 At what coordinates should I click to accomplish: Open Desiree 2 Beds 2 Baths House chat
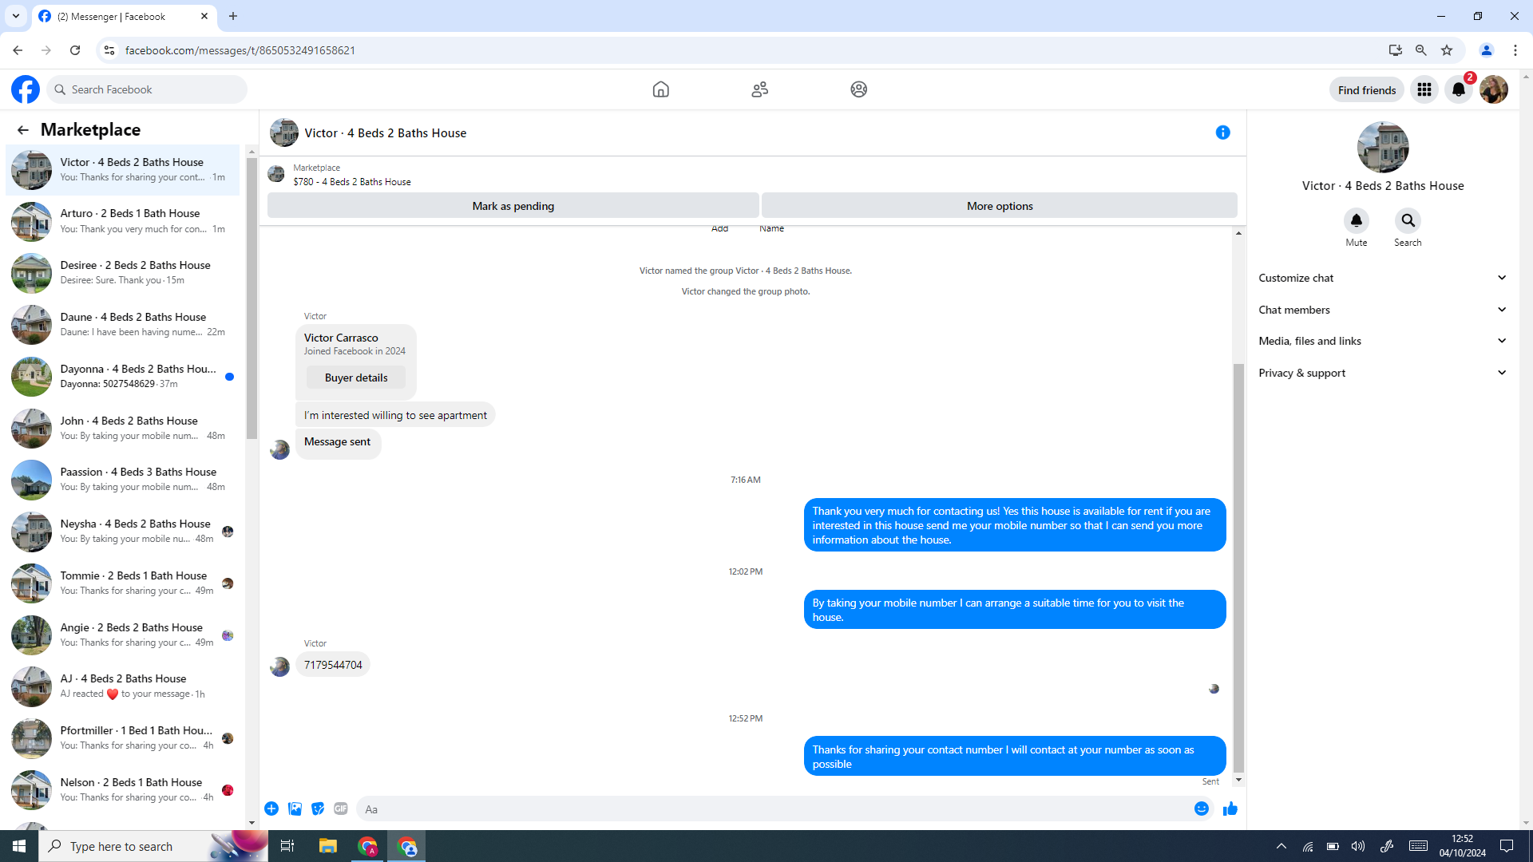[122, 273]
